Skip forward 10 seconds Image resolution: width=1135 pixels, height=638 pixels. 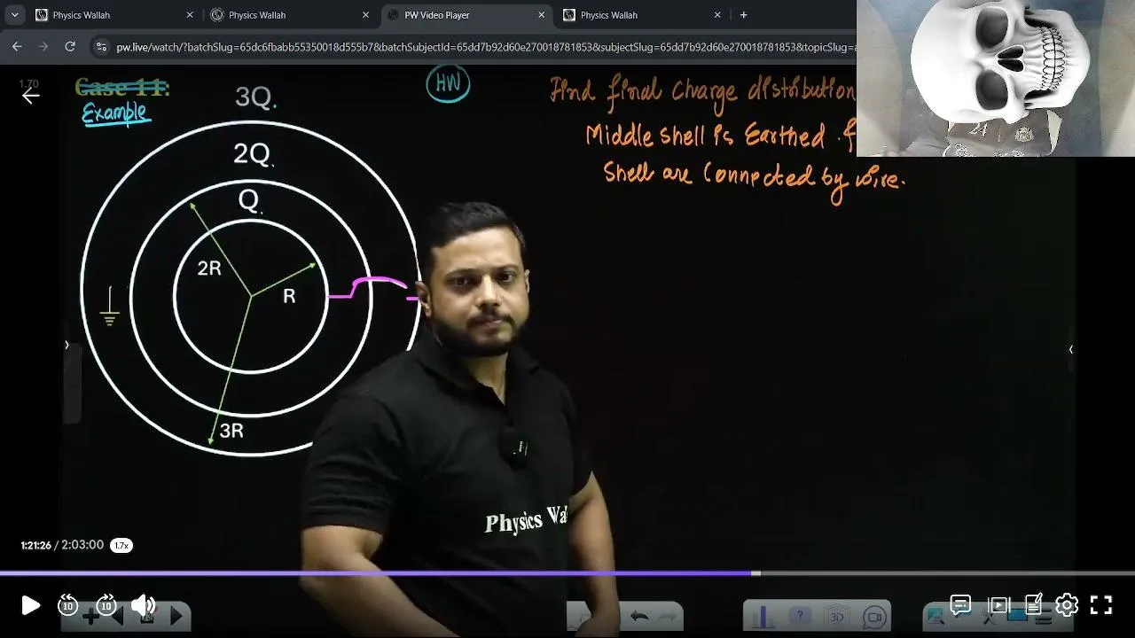coord(106,605)
